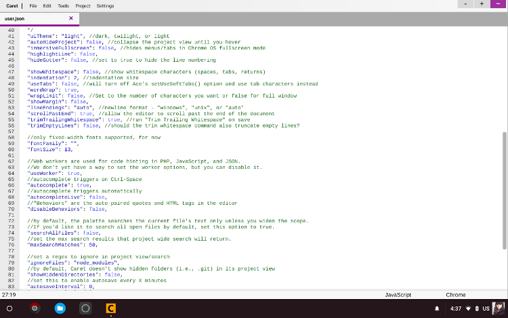Open the Files app from the shelf

click(60, 309)
